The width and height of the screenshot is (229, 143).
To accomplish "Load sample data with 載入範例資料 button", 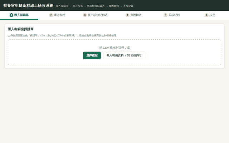I will 125,55.
